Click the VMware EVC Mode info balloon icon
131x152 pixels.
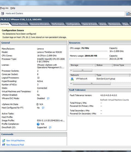(x=48, y=98)
